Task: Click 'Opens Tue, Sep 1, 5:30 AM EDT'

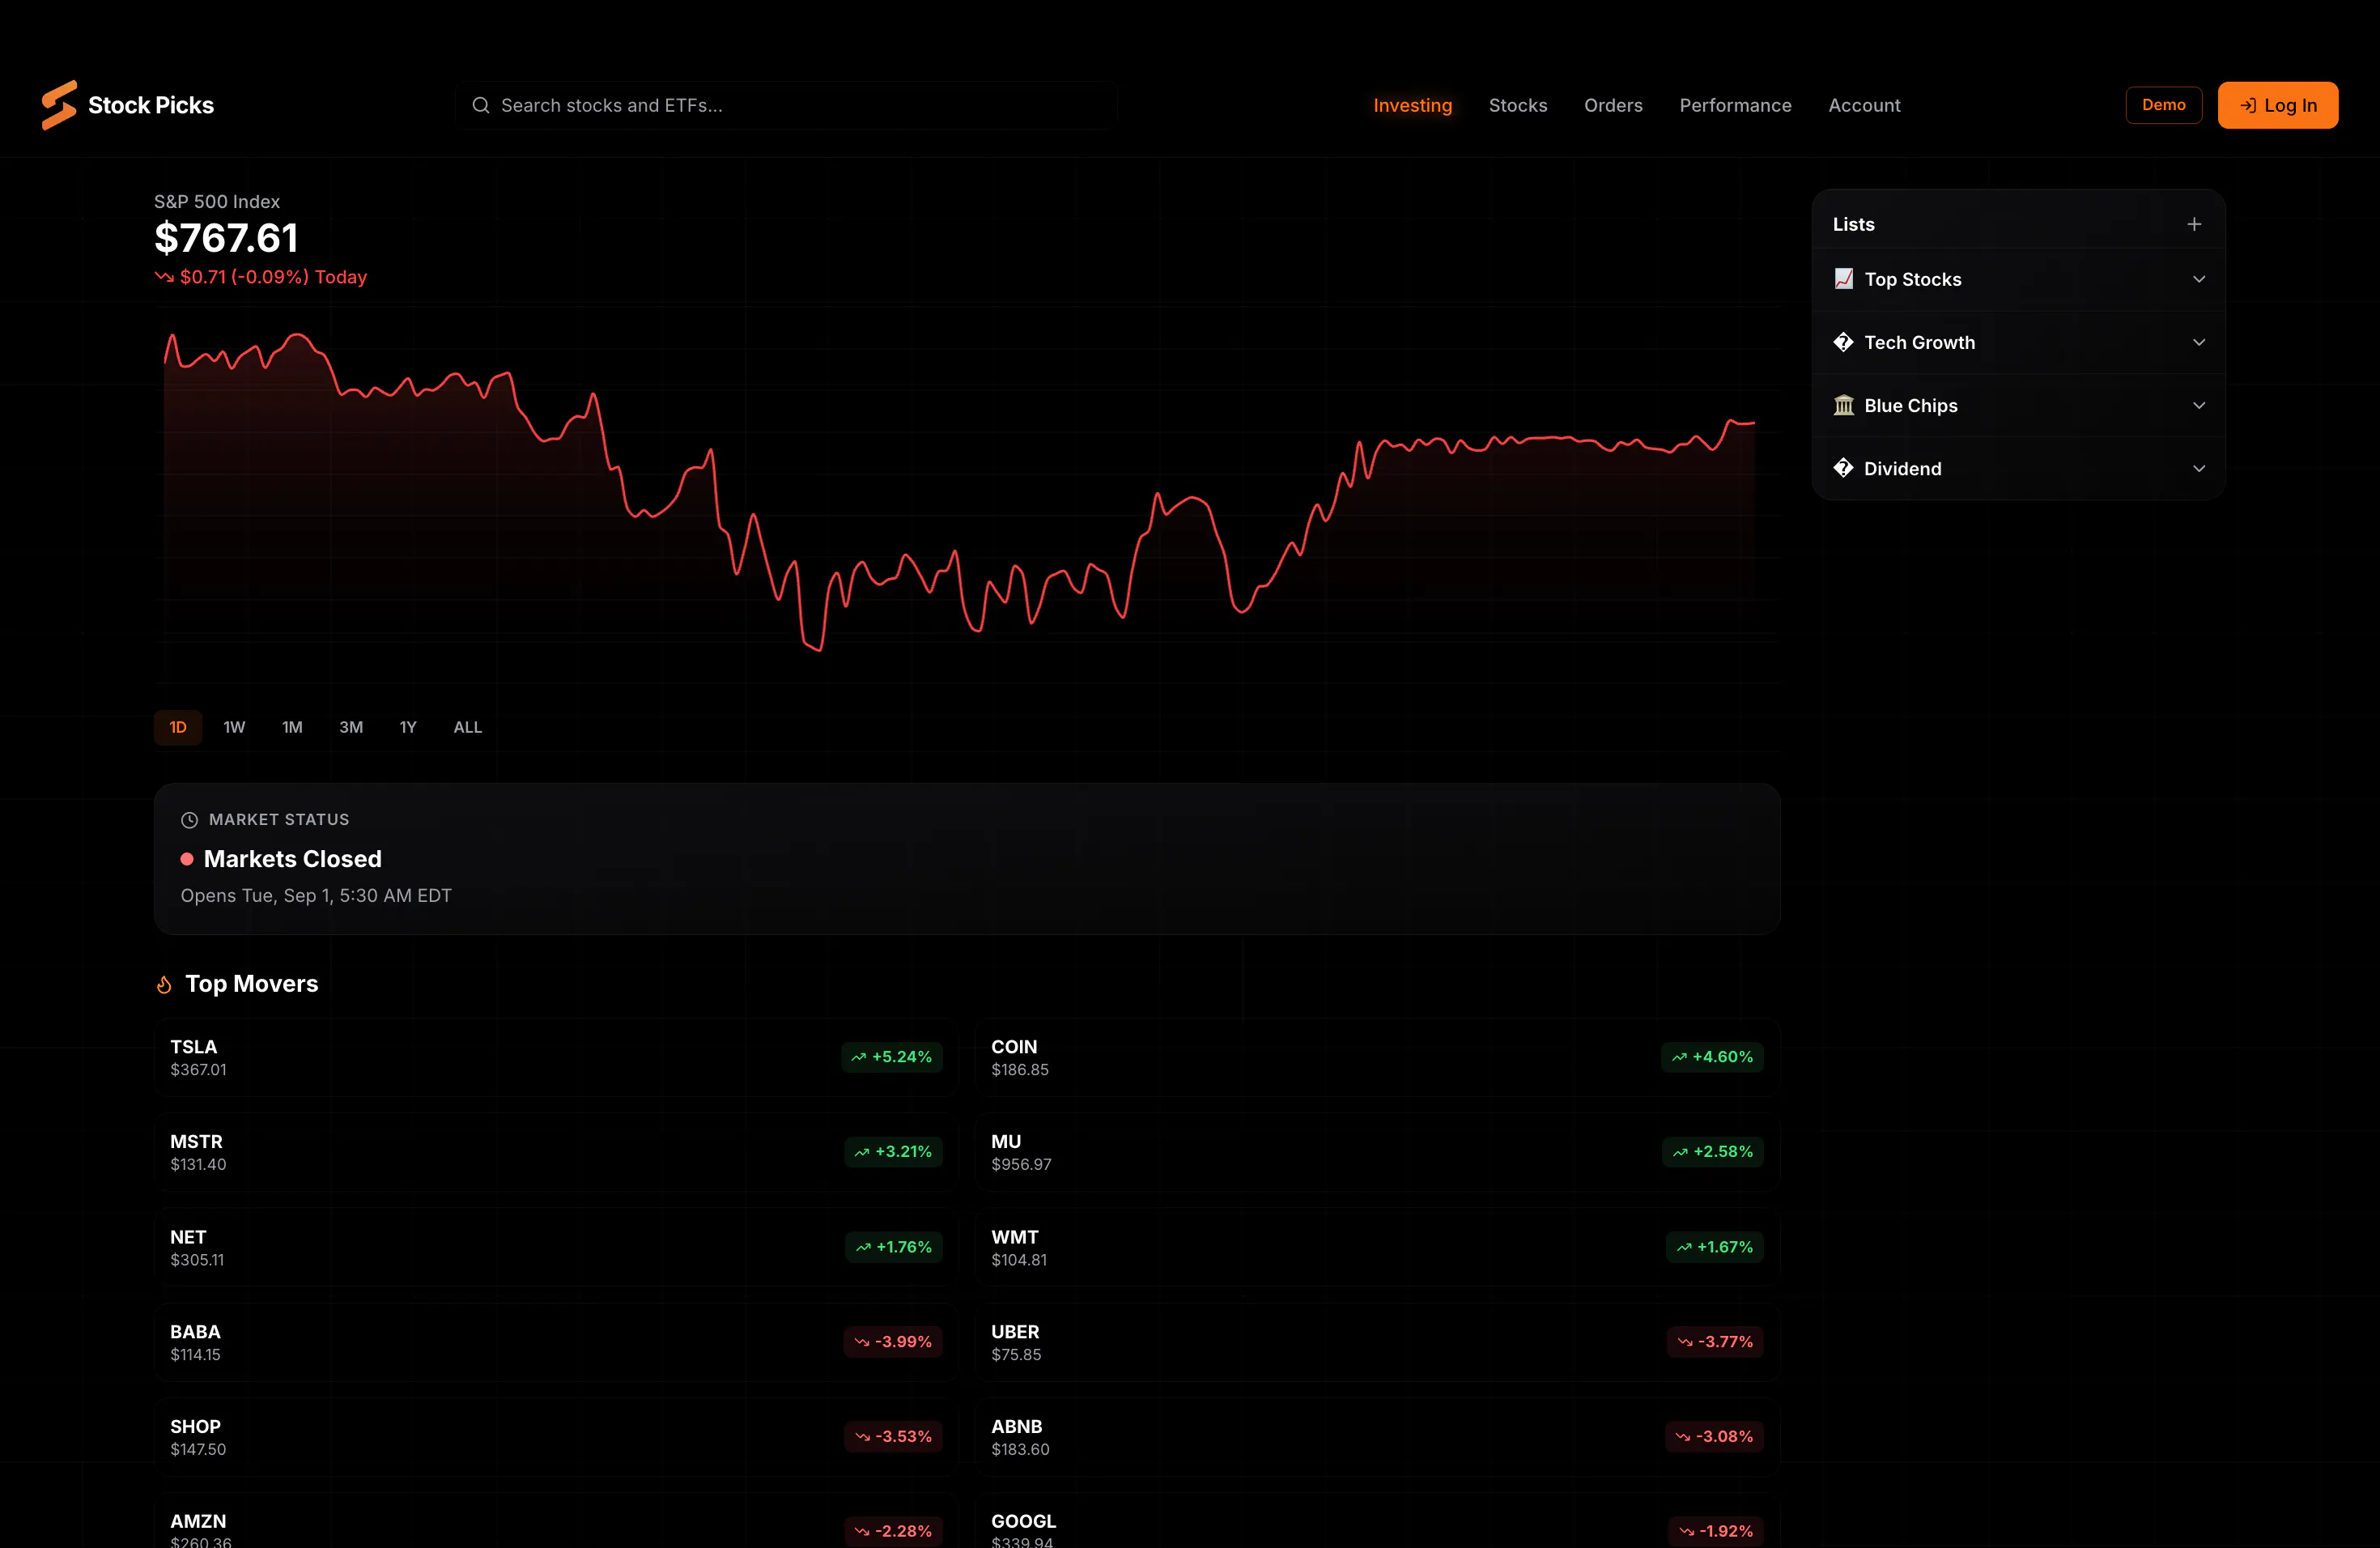Action: tap(316, 896)
